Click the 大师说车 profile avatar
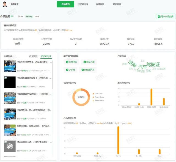This screenshot has width=176, height=162. click(5, 4)
